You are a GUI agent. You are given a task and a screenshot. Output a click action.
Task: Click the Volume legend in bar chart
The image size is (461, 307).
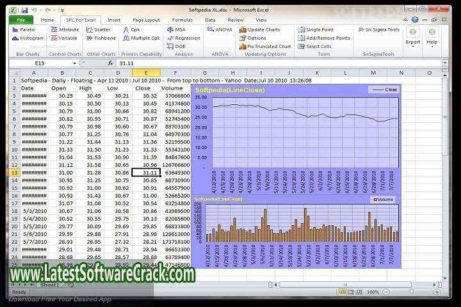[x=383, y=200]
